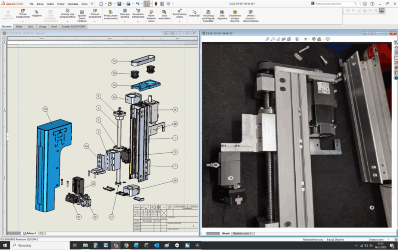The width and height of the screenshot is (398, 251).
Task: Open Lista materiałów tool
Action: coord(164,12)
